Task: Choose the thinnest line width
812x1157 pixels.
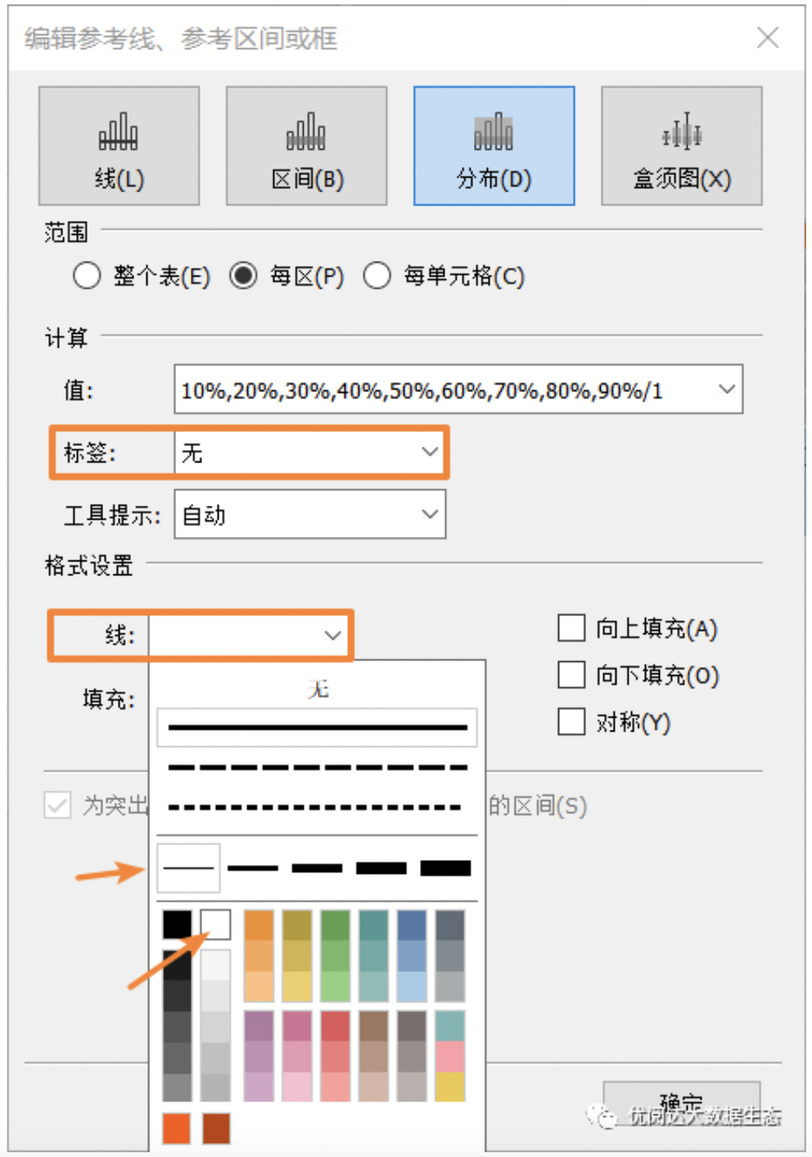Action: [188, 868]
